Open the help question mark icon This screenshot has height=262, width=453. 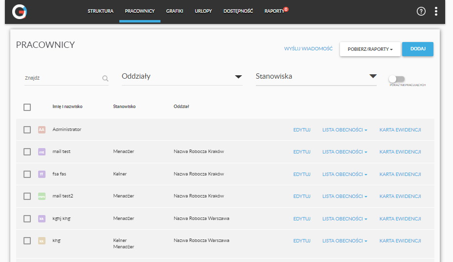point(421,11)
